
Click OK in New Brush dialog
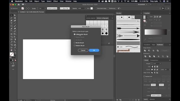point(94,50)
